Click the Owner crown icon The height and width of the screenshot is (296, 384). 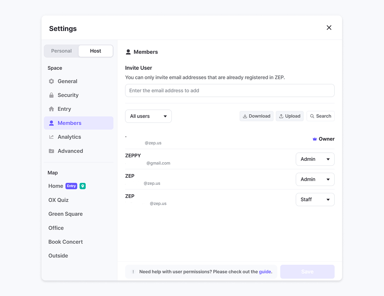(315, 139)
